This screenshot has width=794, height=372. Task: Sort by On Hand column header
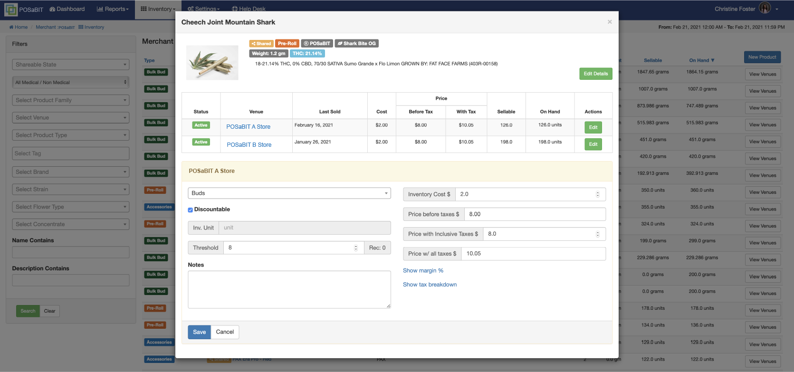702,60
